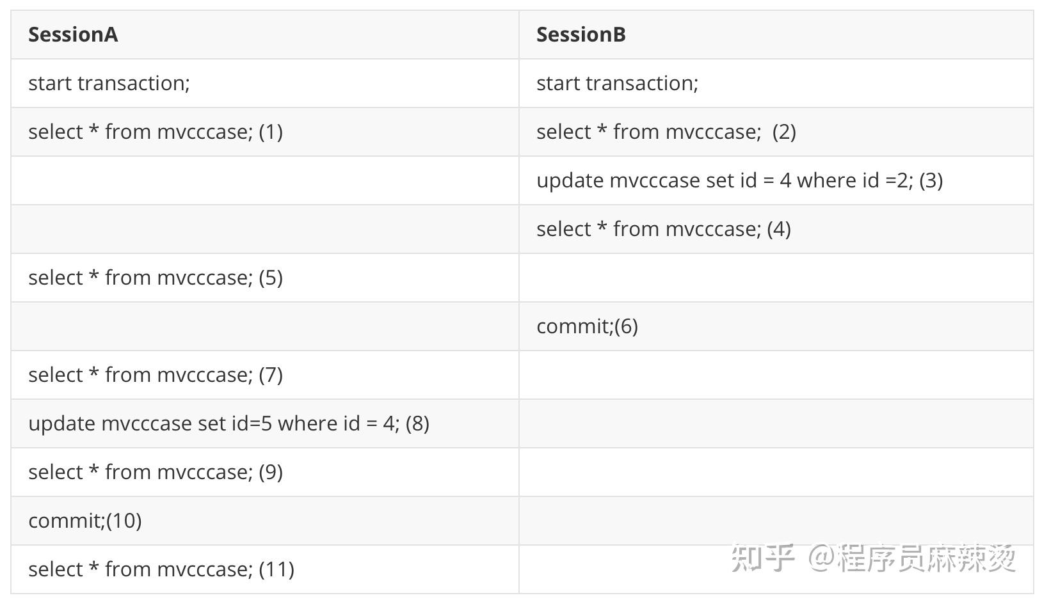Select the query marked (4) in SessionB
Image resolution: width=1042 pixels, height=600 pixels.
point(663,229)
